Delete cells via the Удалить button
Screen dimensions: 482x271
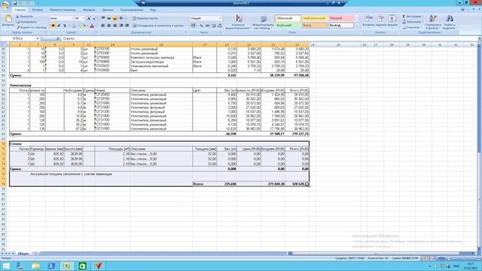tap(380, 22)
